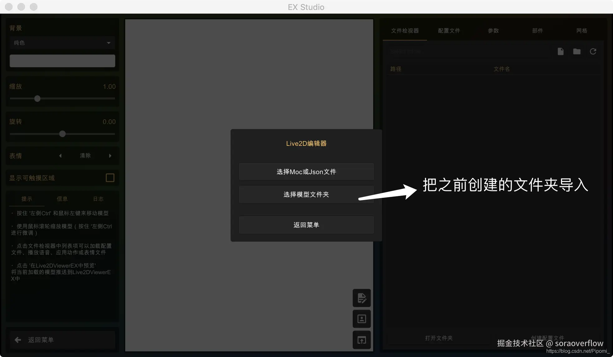Image resolution: width=613 pixels, height=357 pixels.
Task: Enable the 显示可触摸区域 checkbox
Action: (110, 178)
